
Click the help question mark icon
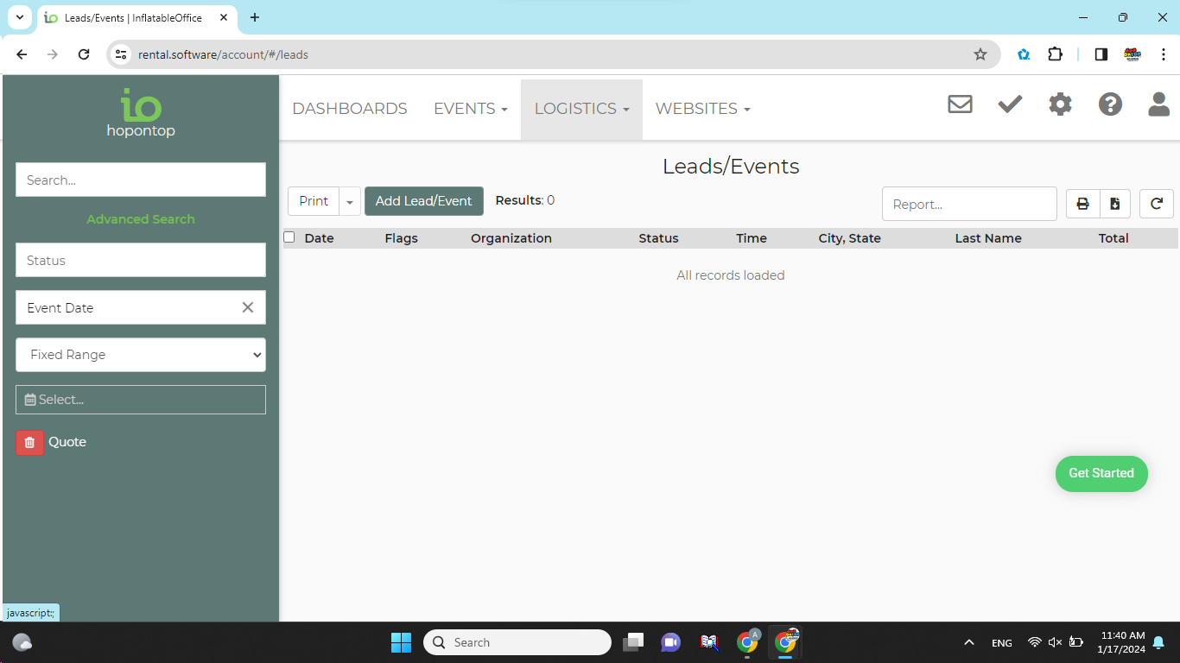[x=1110, y=104]
